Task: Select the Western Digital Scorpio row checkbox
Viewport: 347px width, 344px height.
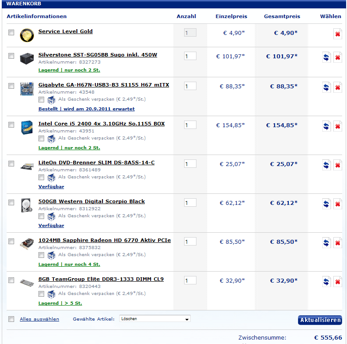Action: click(x=11, y=203)
